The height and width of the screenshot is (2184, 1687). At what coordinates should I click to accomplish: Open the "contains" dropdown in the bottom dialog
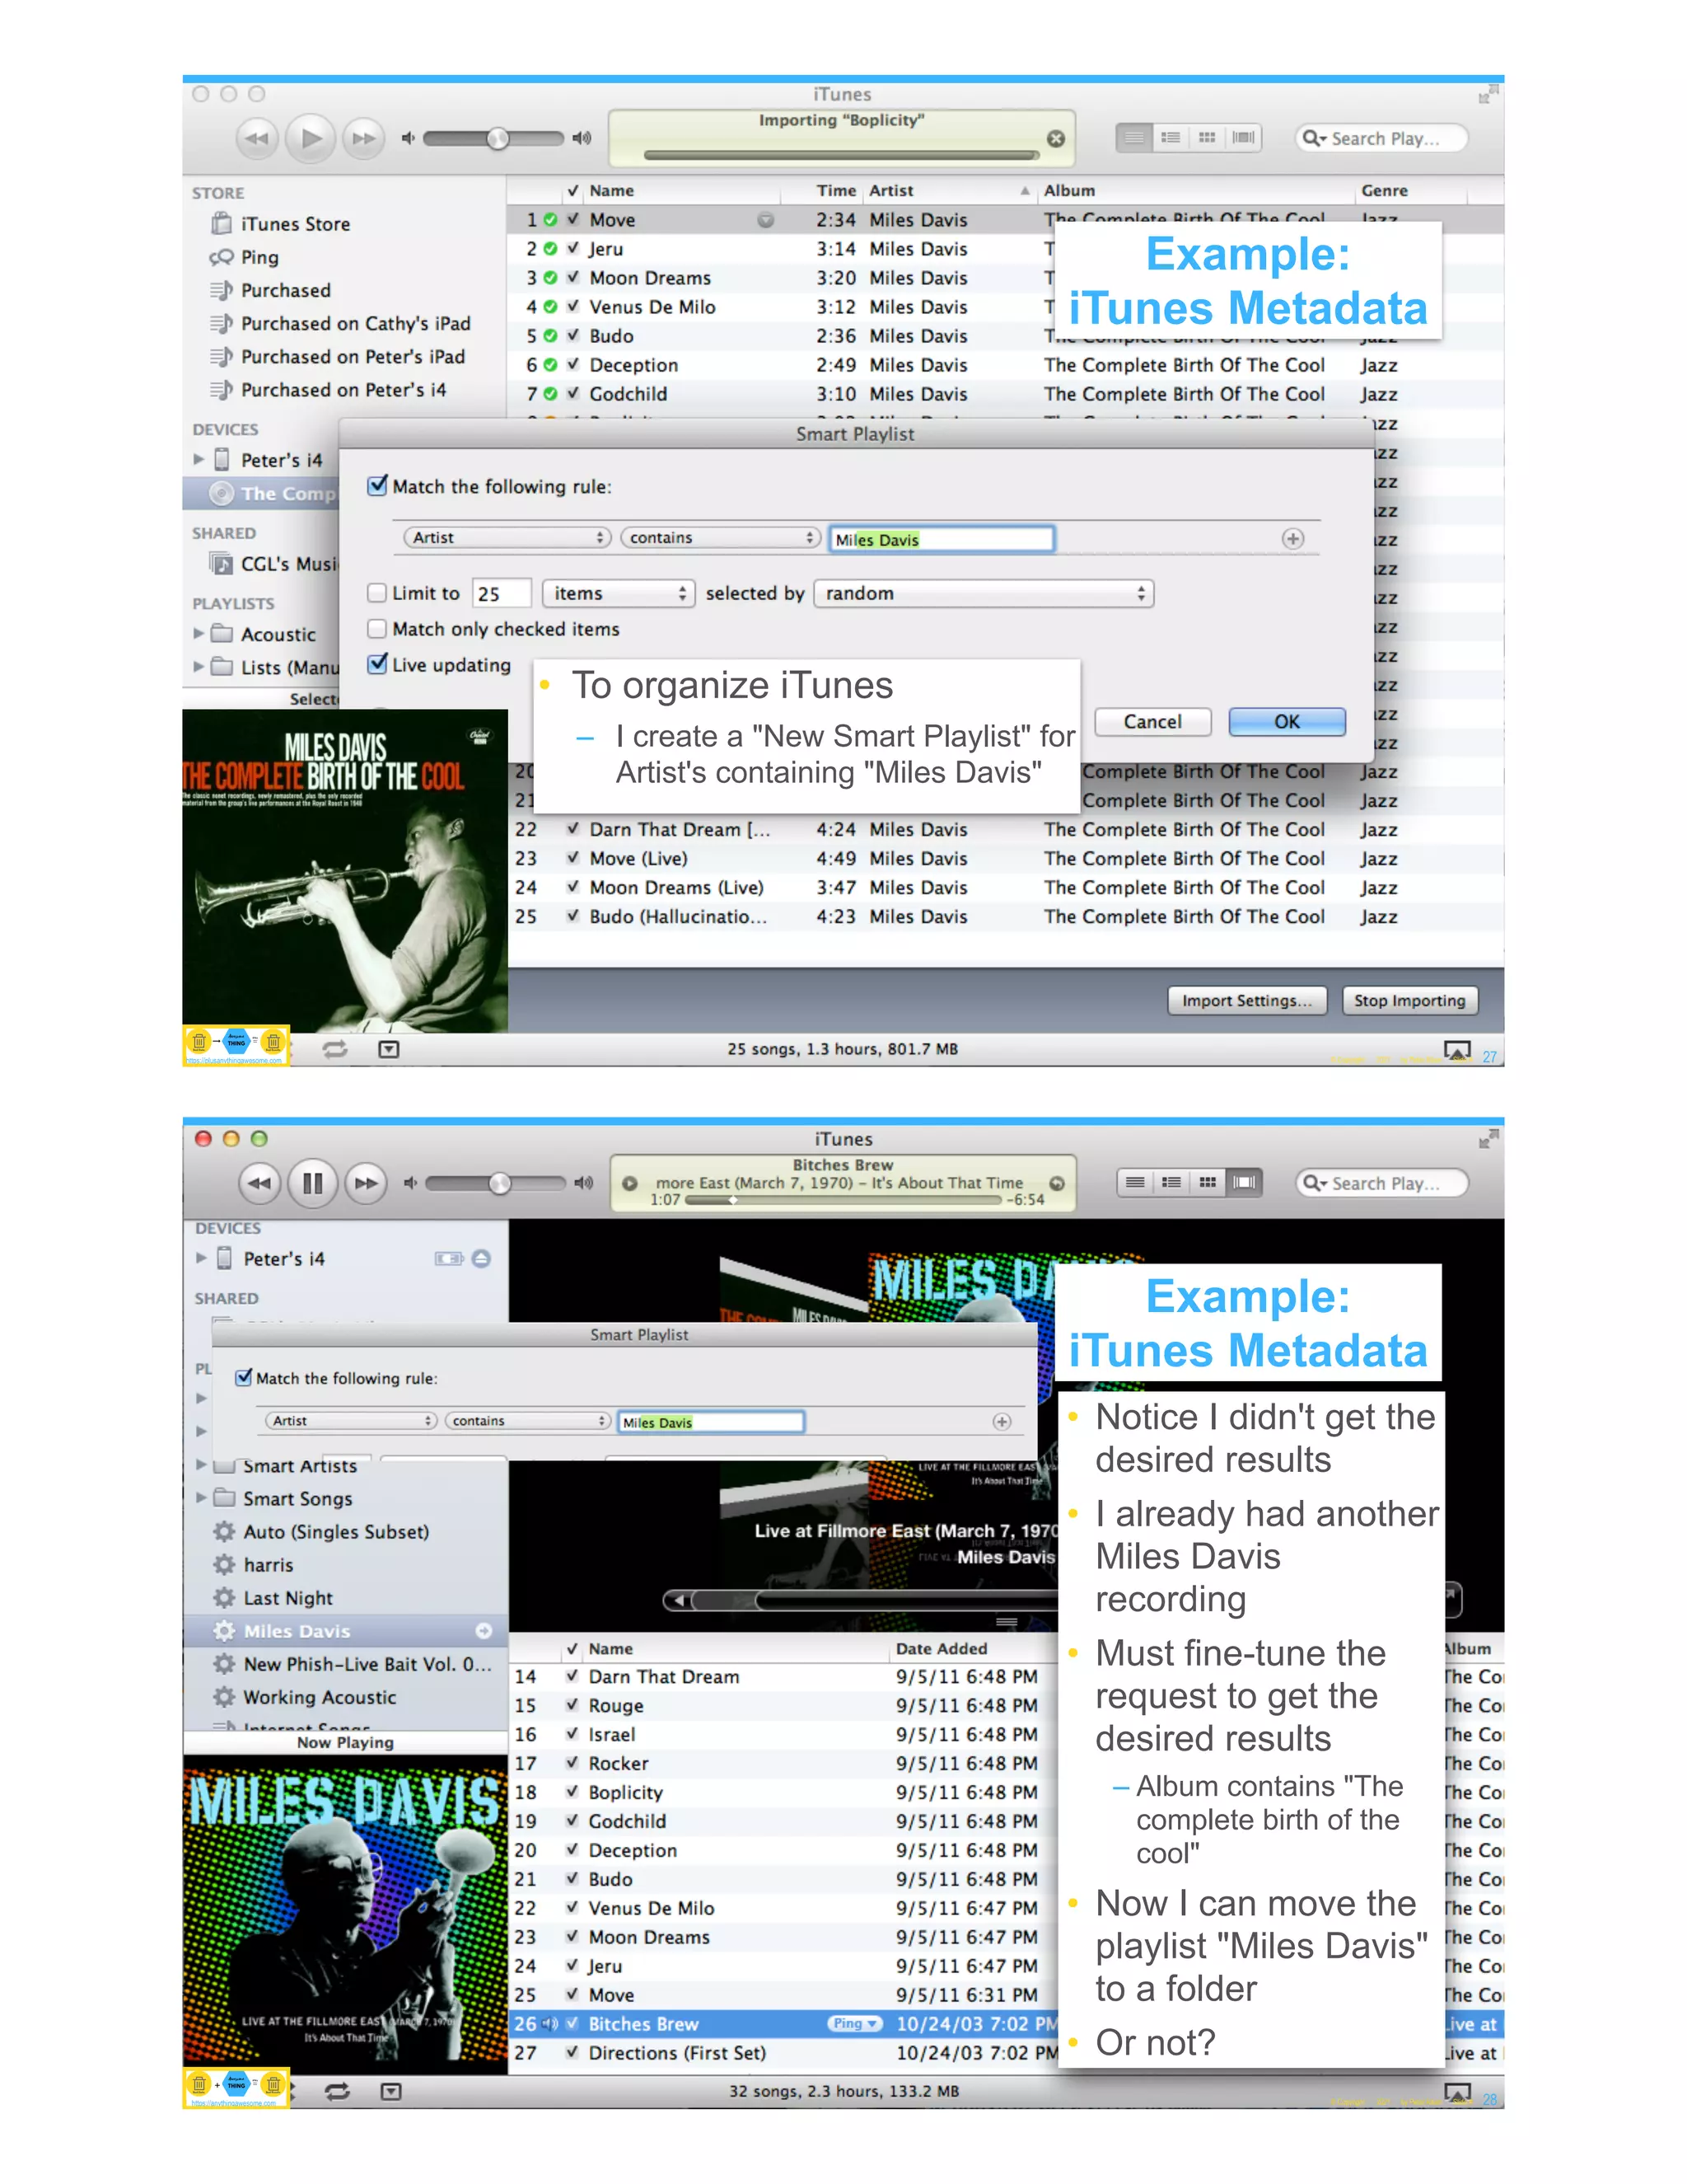click(528, 1421)
